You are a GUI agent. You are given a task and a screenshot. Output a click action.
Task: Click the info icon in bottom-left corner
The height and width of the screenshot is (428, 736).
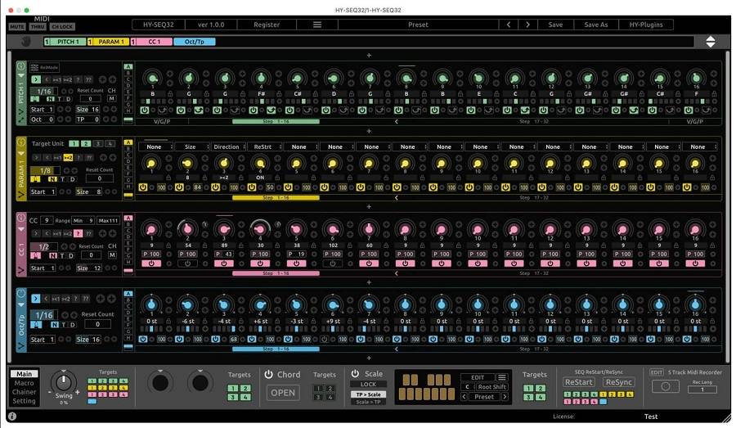point(12,417)
